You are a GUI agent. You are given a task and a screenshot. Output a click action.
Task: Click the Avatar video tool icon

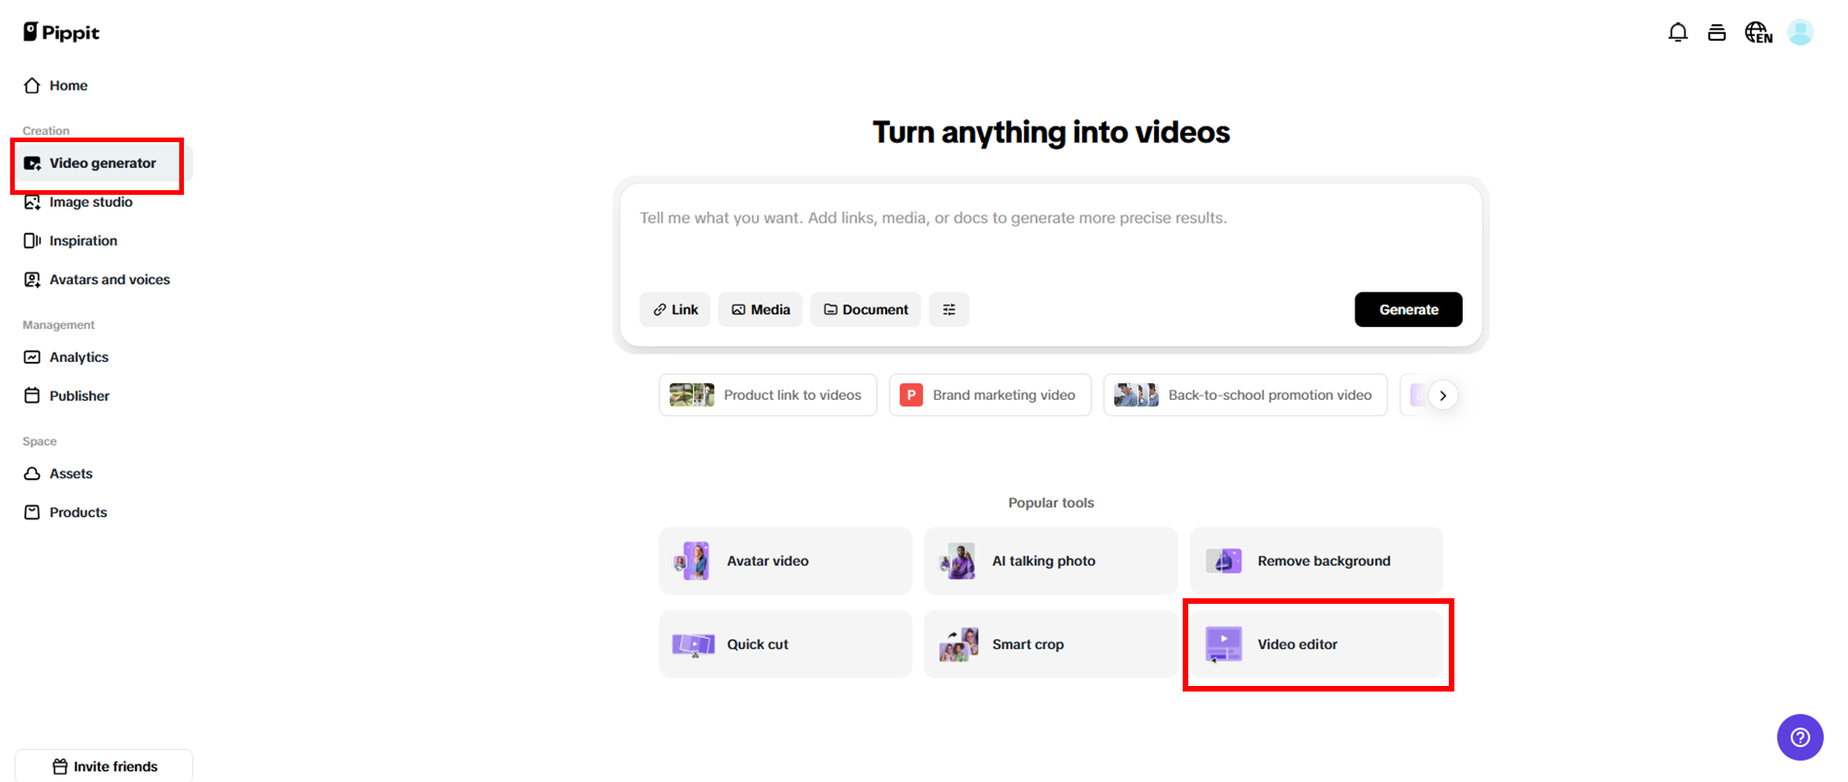click(692, 560)
